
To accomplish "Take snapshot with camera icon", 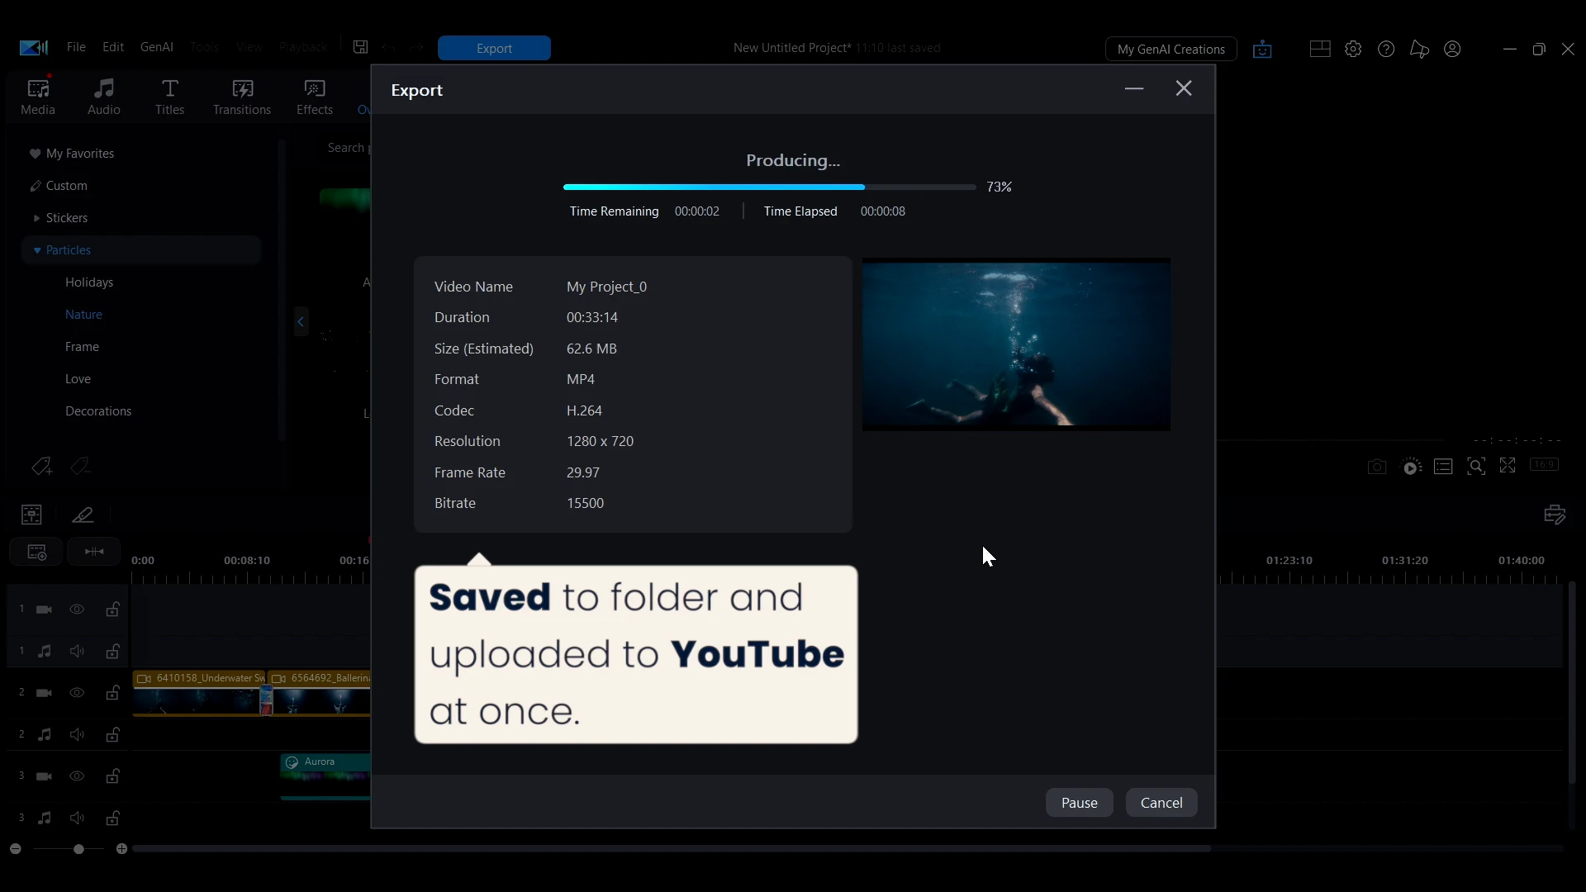I will pyautogui.click(x=1376, y=467).
